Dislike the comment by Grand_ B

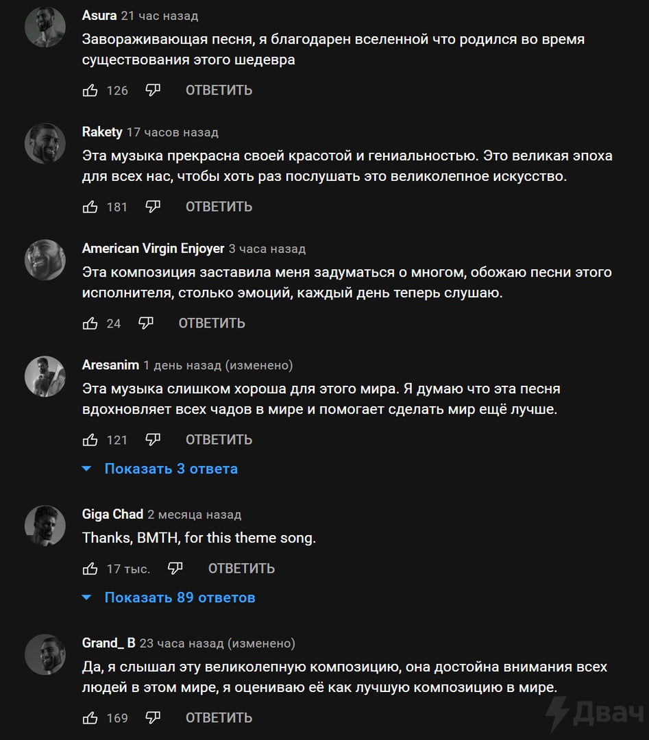point(153,717)
